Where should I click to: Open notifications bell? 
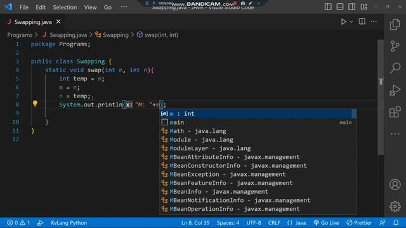pyautogui.click(x=396, y=222)
